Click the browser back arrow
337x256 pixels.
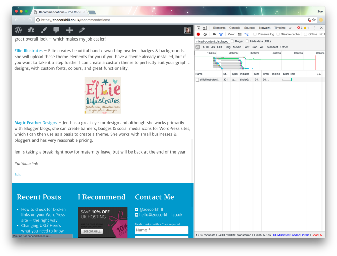coord(17,20)
